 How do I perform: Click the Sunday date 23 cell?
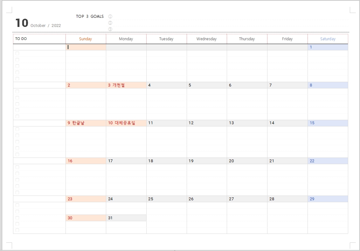[x=86, y=199]
